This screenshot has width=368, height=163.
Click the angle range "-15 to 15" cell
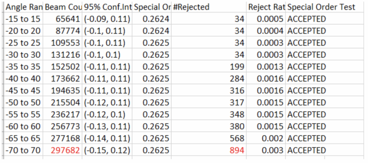point(24,19)
